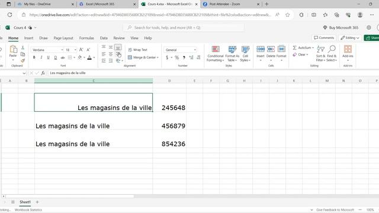Decrease font size with smaller A icon
379x213 pixels.
[88, 50]
